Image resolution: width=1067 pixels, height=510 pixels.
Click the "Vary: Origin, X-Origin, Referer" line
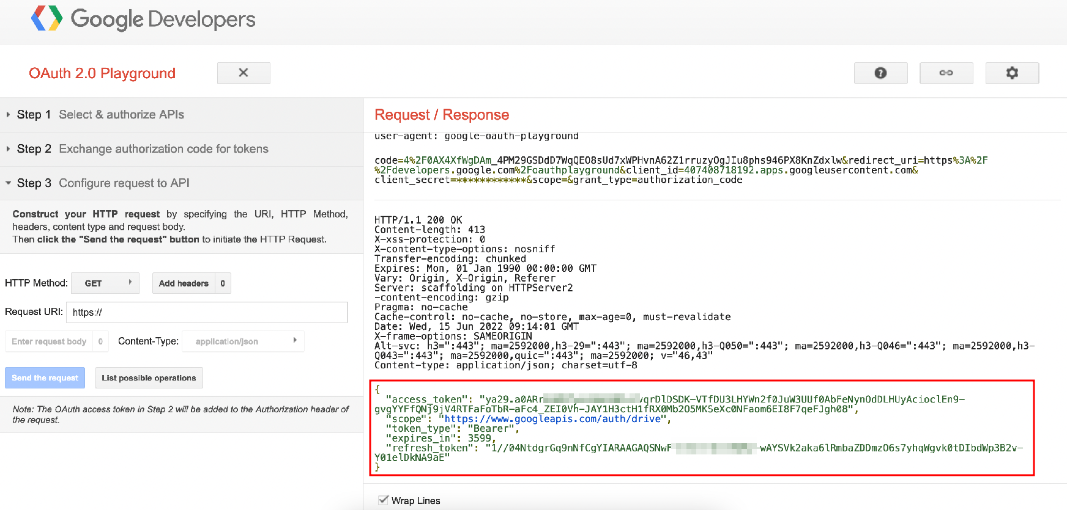point(465,279)
